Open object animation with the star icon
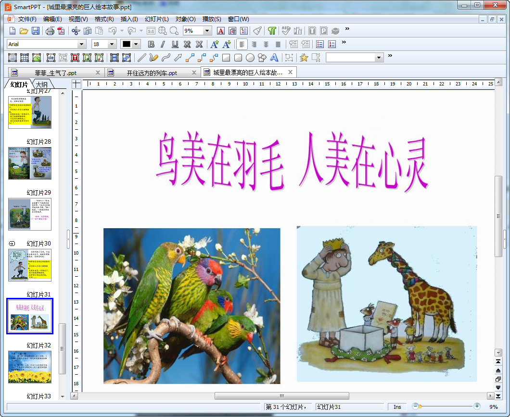510x417 pixels. 304,58
